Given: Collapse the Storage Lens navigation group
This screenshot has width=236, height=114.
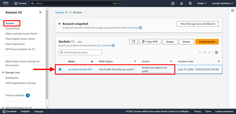Looking at the screenshot, I should point(3,72).
